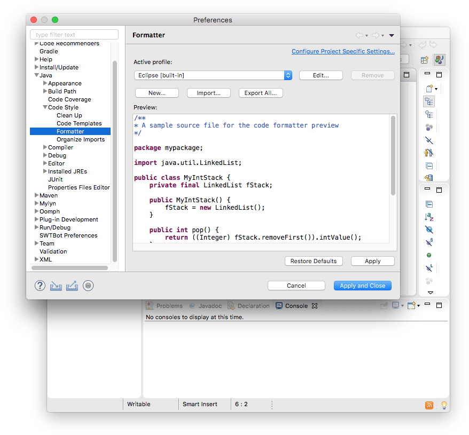The height and width of the screenshot is (435, 469).
Task: Click Restore Defaults button
Action: click(314, 261)
